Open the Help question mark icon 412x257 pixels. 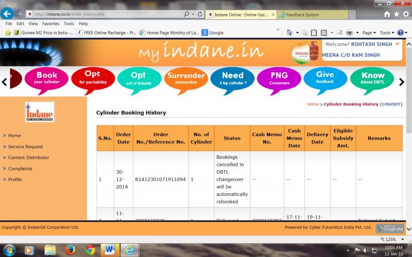pos(401,32)
